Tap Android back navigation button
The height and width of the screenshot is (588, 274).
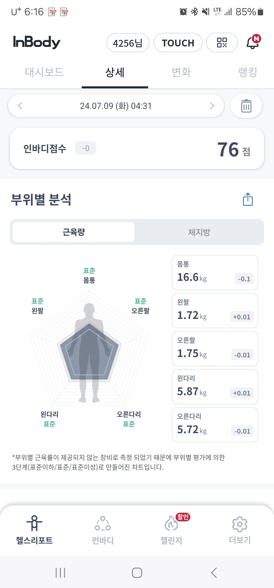[214, 573]
